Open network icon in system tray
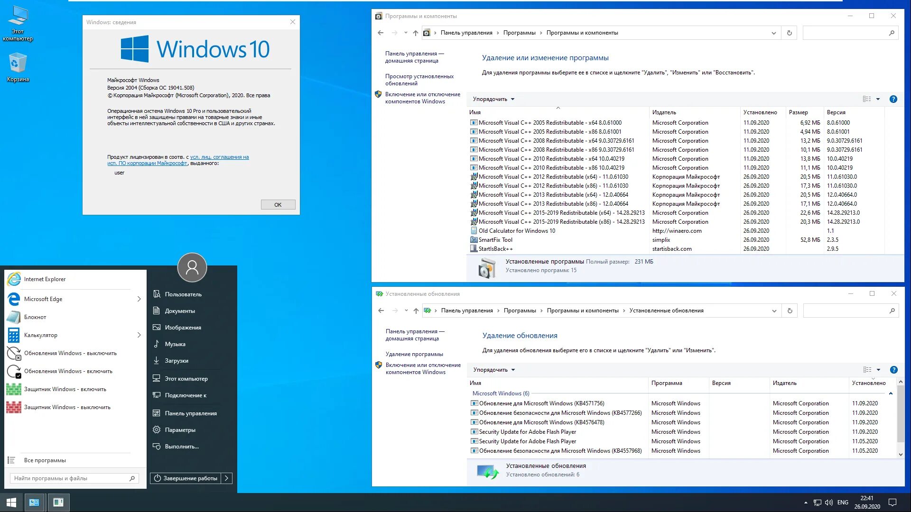This screenshot has width=911, height=512. [x=817, y=503]
